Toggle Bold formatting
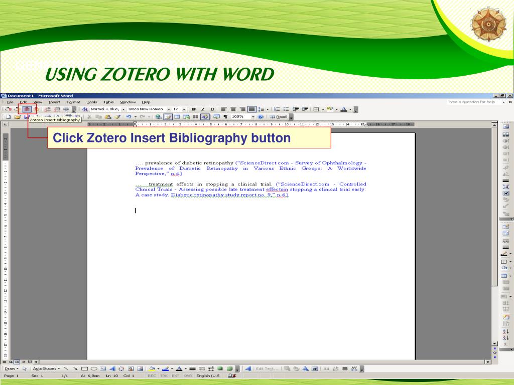The height and width of the screenshot is (385, 514). [194, 109]
